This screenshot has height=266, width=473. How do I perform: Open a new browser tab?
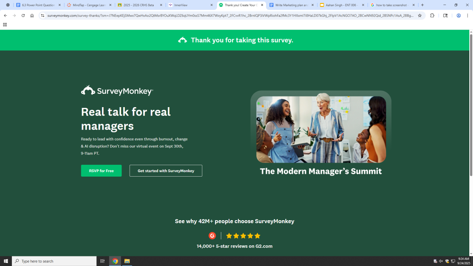[422, 5]
